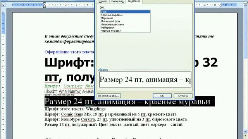Select (нет) in the animation list

coord(125,12)
